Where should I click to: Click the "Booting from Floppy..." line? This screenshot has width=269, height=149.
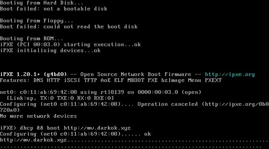37,20
